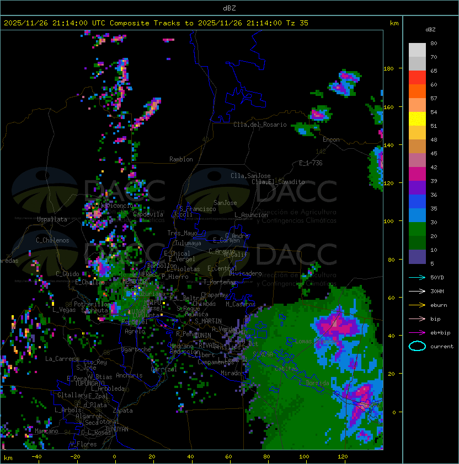The height and width of the screenshot is (464, 459).
Task: Click the La_Carrera place label
Action: pos(62,359)
